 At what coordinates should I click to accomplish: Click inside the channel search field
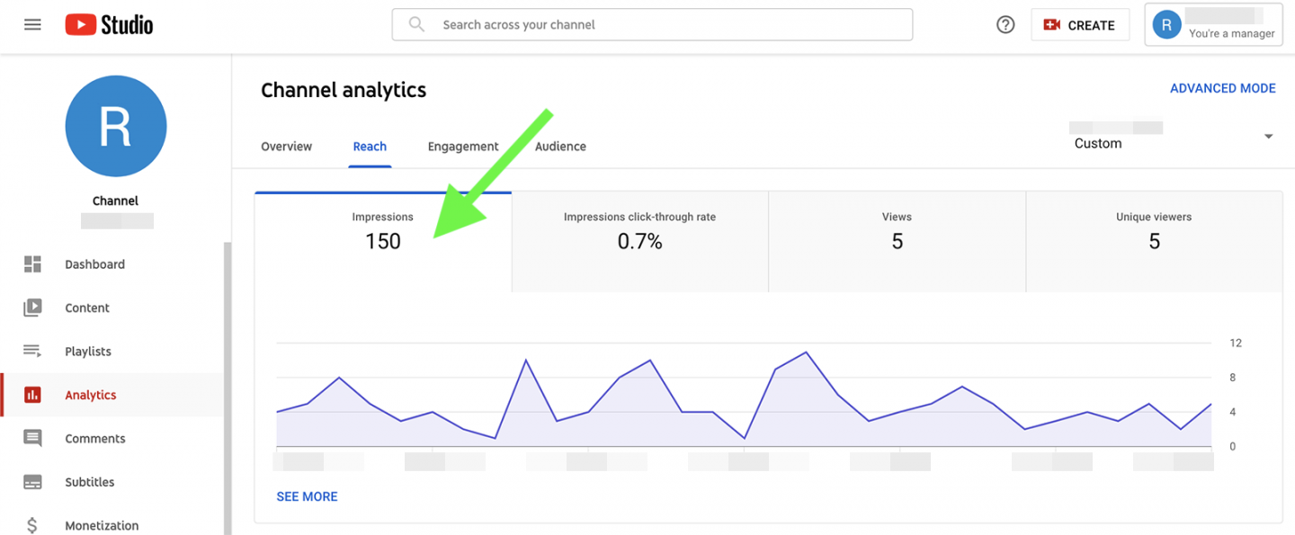(651, 24)
